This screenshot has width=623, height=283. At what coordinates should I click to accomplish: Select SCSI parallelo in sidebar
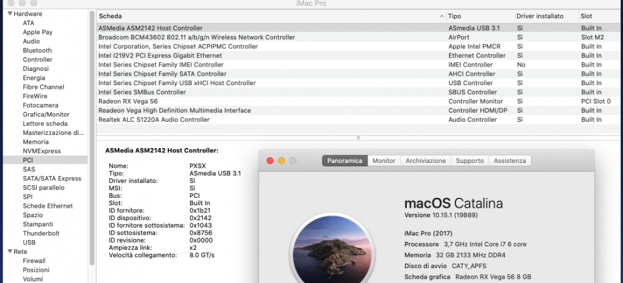click(44, 187)
